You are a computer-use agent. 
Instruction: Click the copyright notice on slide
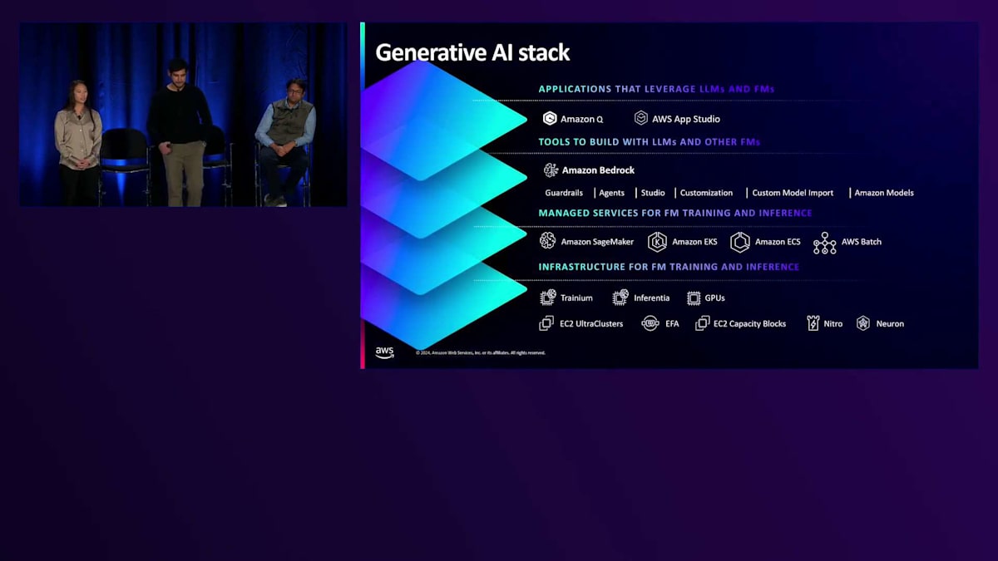pos(481,352)
